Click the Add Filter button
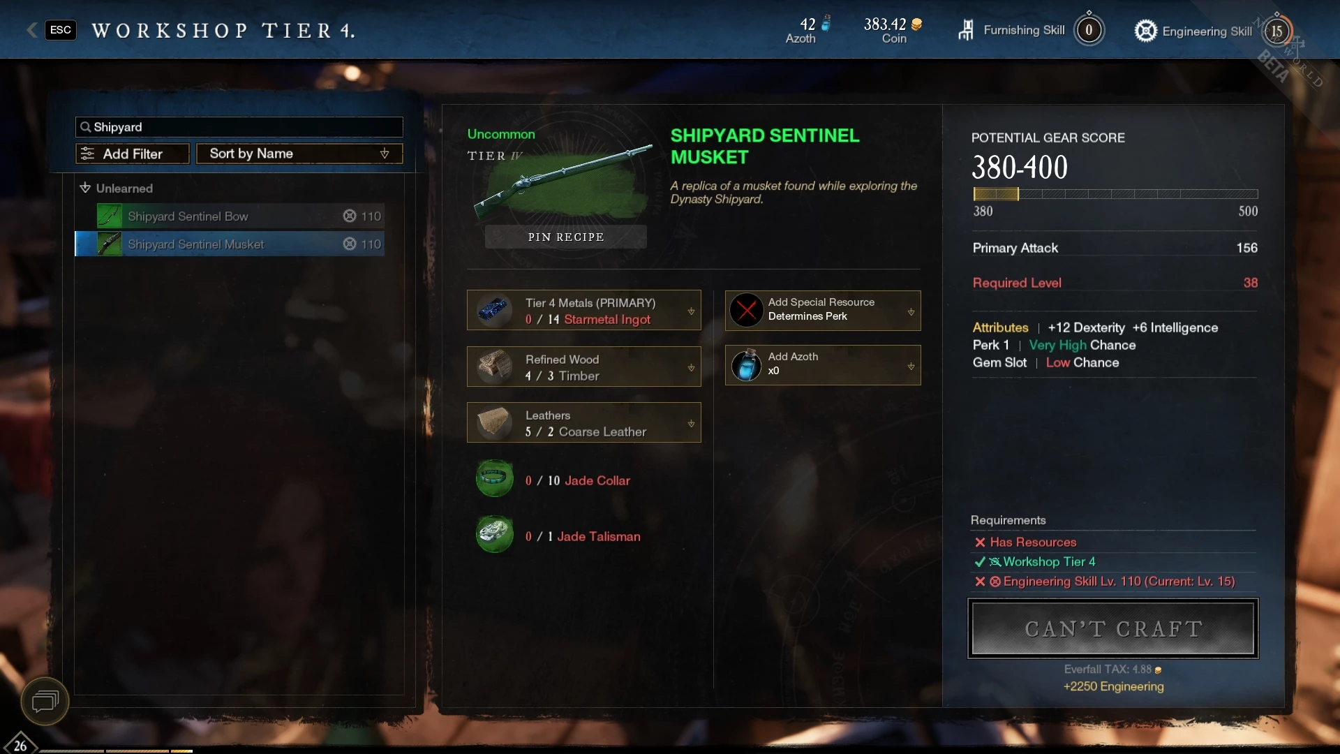1340x754 pixels. tap(133, 154)
